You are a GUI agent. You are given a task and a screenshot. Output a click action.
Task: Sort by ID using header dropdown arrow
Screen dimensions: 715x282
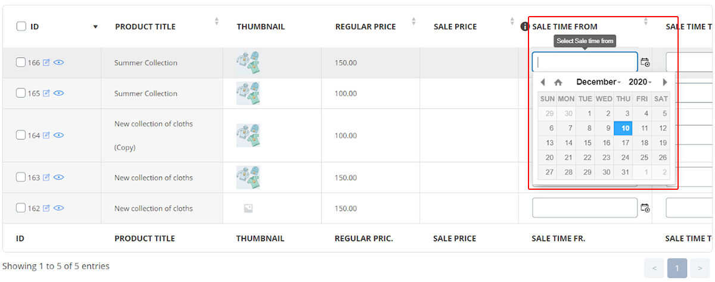[x=95, y=27]
